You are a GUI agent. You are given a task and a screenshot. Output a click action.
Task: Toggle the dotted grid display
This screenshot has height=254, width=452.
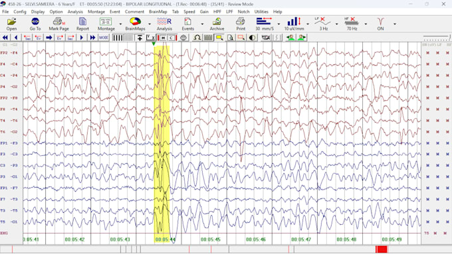[x=128, y=38]
